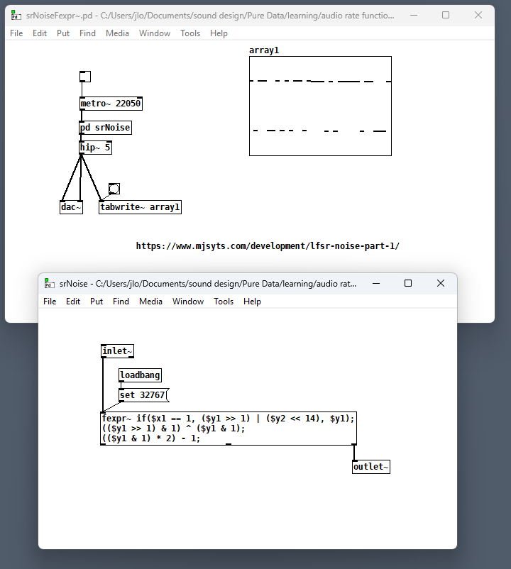Select the loadbang object
The height and width of the screenshot is (569, 511).
[140, 375]
